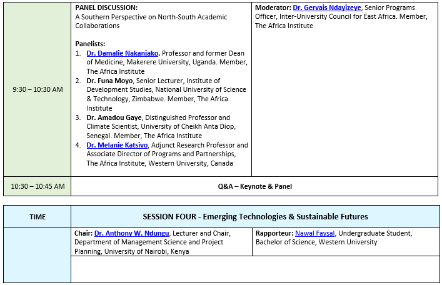Click the TIME header cell
The width and height of the screenshot is (442, 285).
click(x=38, y=217)
